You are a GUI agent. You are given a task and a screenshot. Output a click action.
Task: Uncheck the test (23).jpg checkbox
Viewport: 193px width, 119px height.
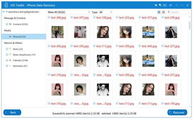pyautogui.click(x=117, y=17)
